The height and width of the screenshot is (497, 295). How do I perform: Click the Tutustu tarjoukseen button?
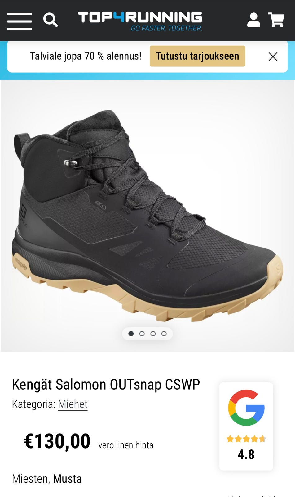point(197,56)
